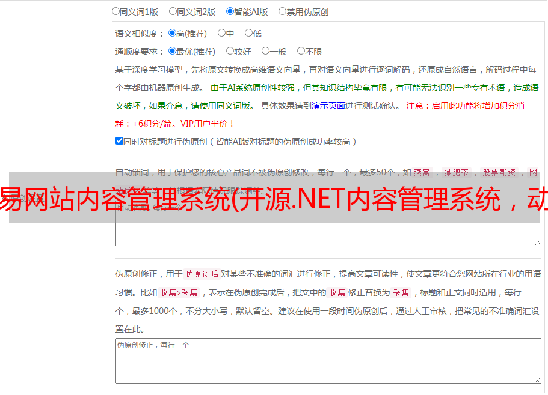The height and width of the screenshot is (395, 548).
Task: Select the 同义词2版 radio option
Action: 173,11
